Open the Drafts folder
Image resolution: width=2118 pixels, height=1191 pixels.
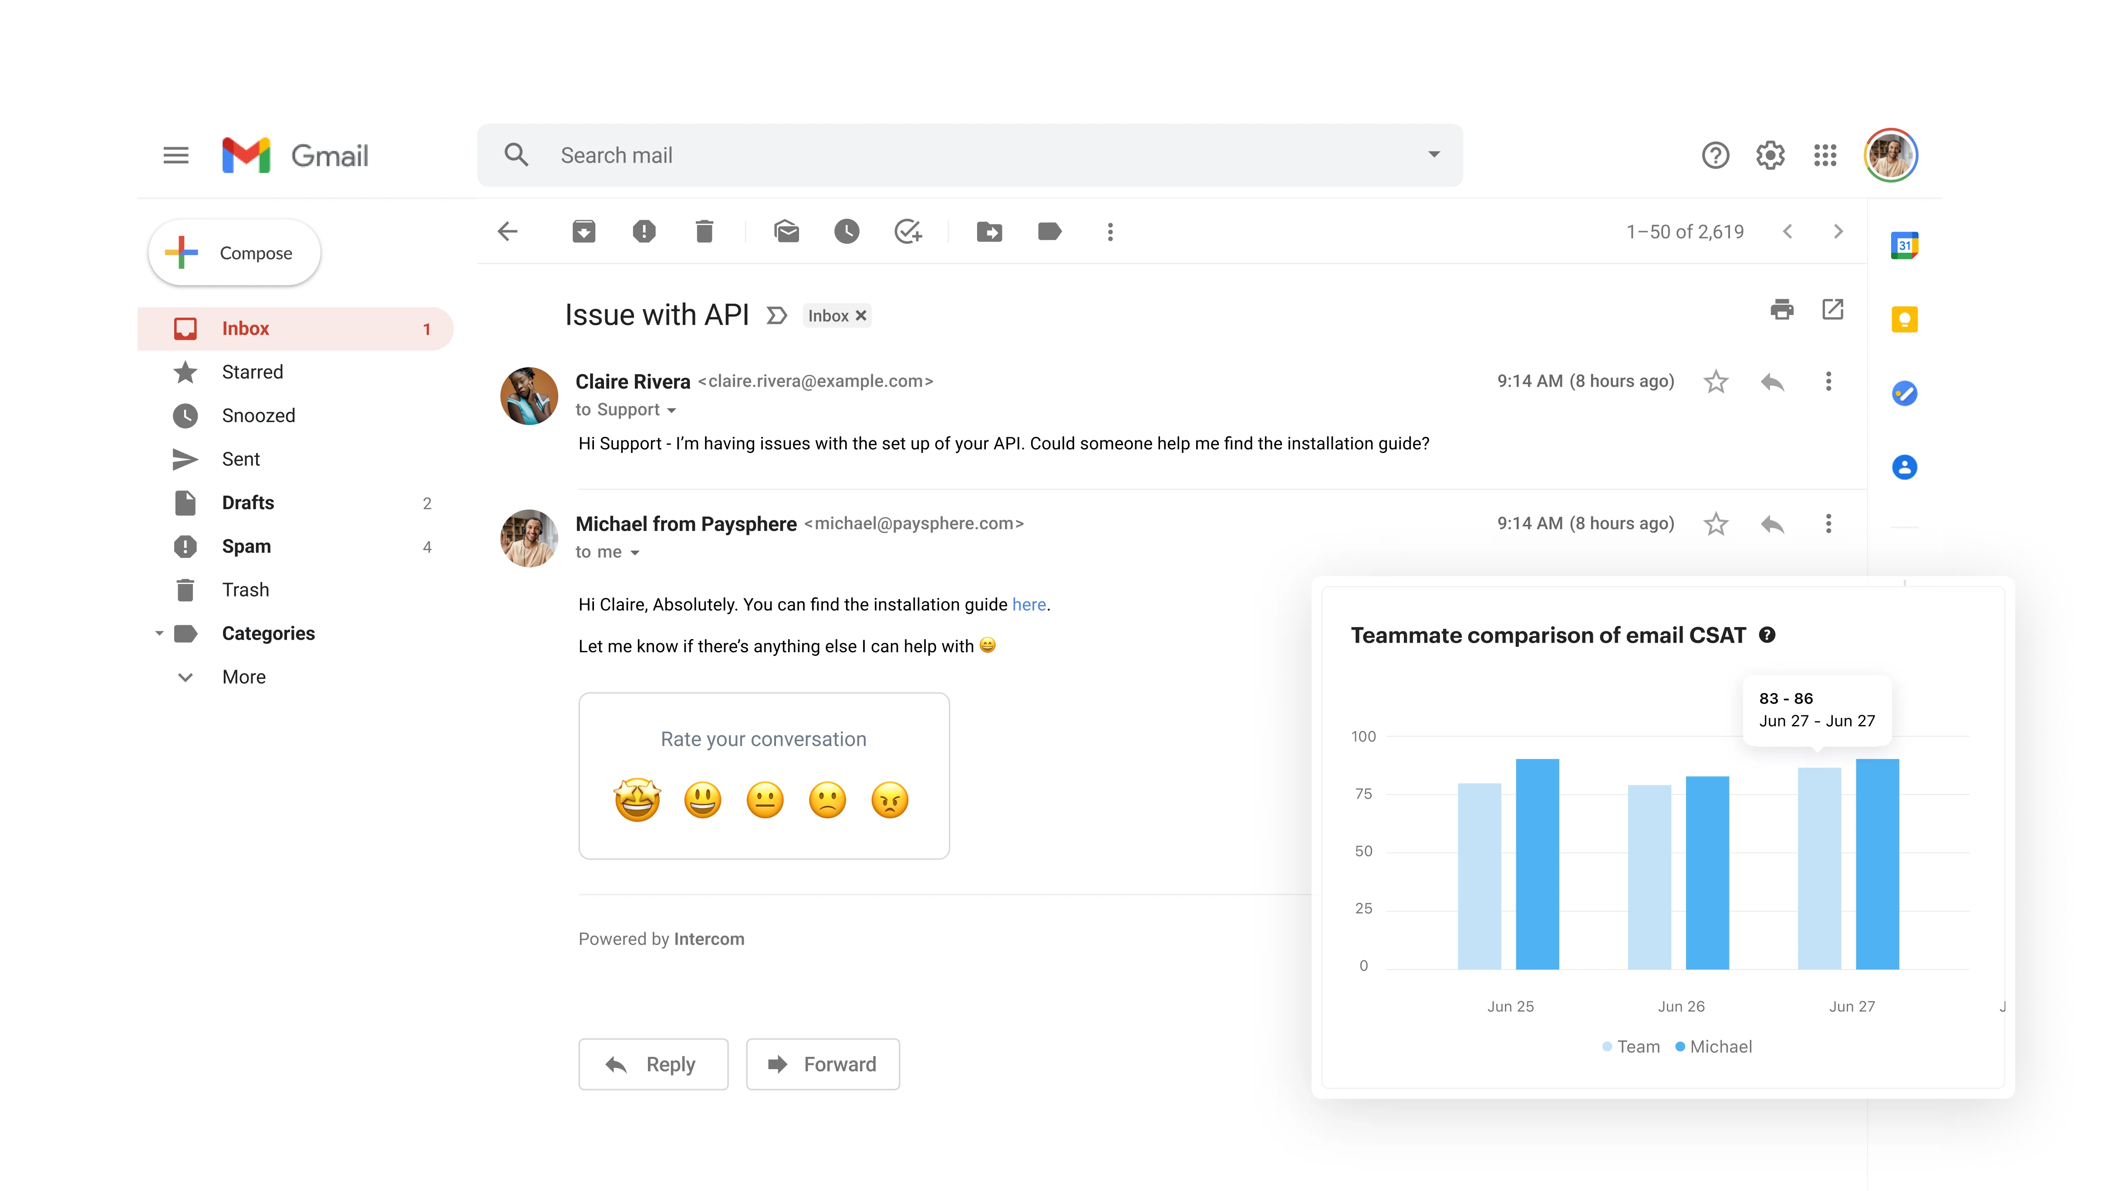(x=247, y=503)
